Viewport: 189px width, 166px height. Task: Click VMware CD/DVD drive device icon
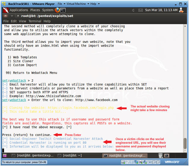pyautogui.click(x=127, y=162)
